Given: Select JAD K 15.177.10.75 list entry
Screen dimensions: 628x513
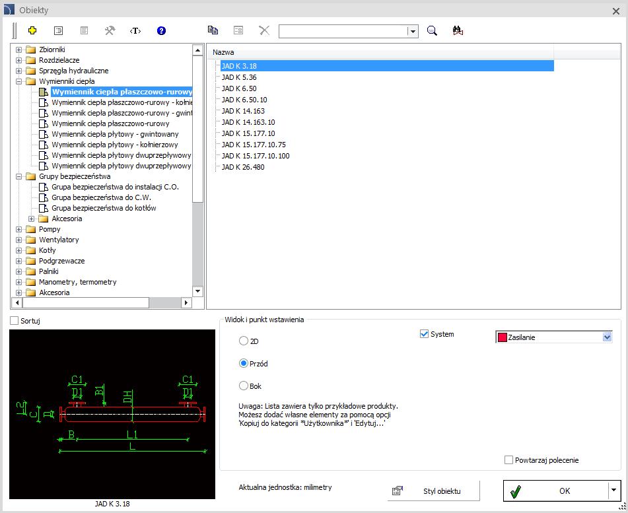Looking at the screenshot, I should (254, 145).
